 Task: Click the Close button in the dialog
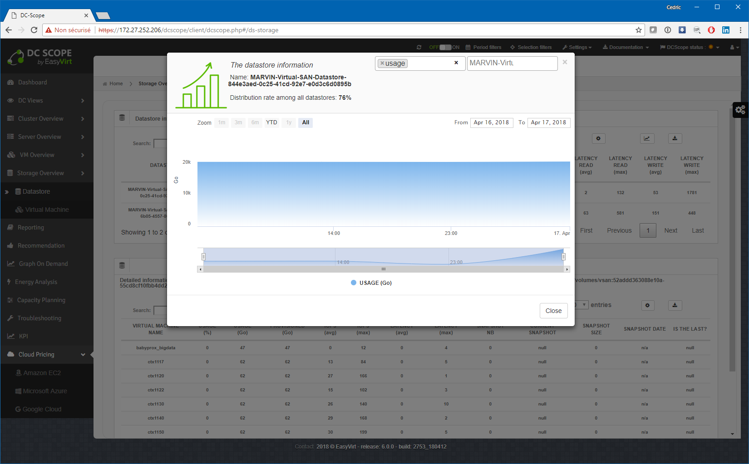tap(553, 311)
